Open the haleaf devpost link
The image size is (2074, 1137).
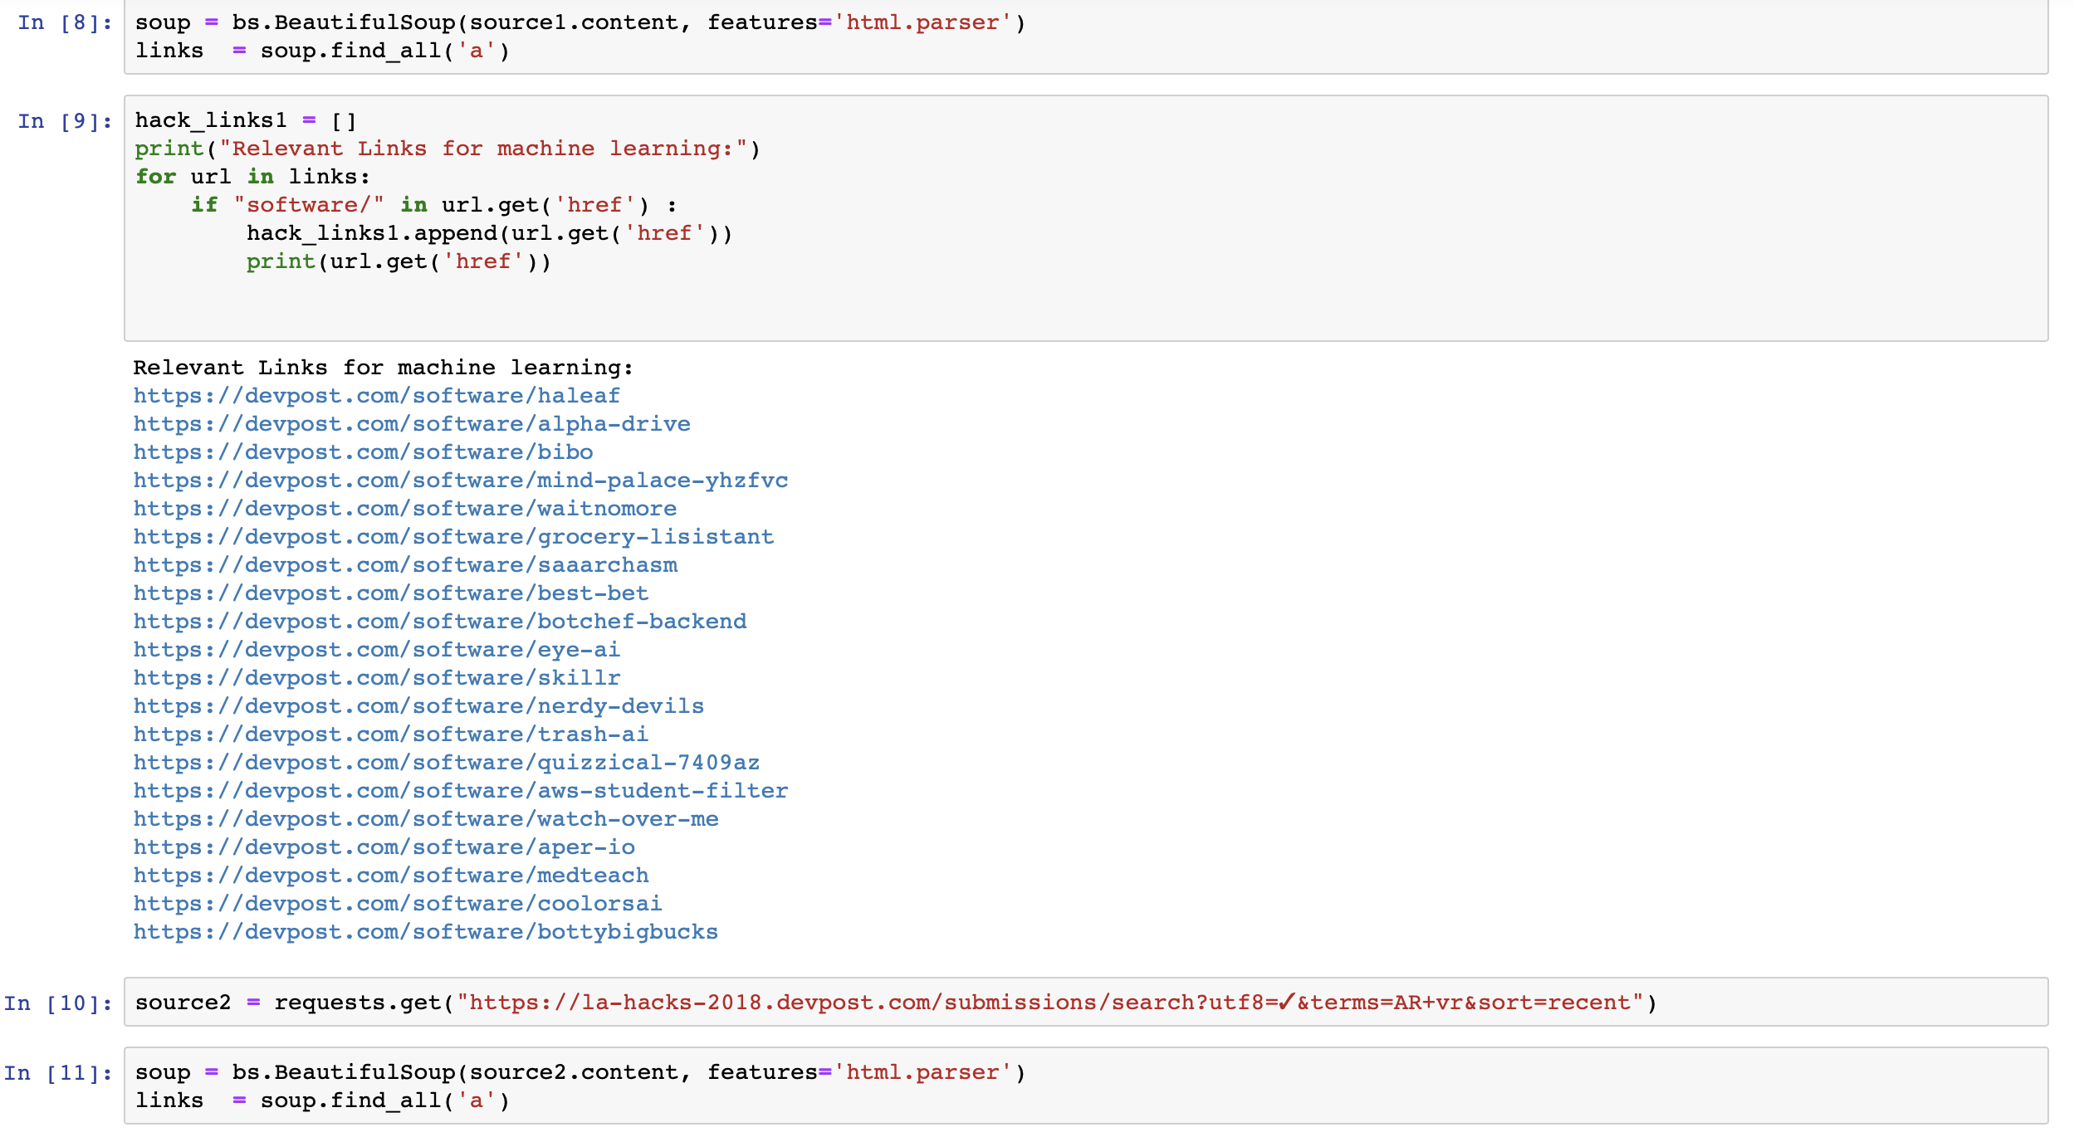pyautogui.click(x=376, y=396)
